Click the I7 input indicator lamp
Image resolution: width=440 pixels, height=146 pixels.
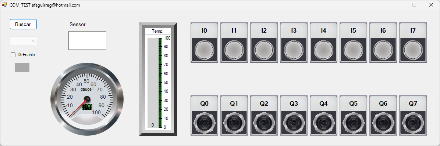click(x=413, y=50)
